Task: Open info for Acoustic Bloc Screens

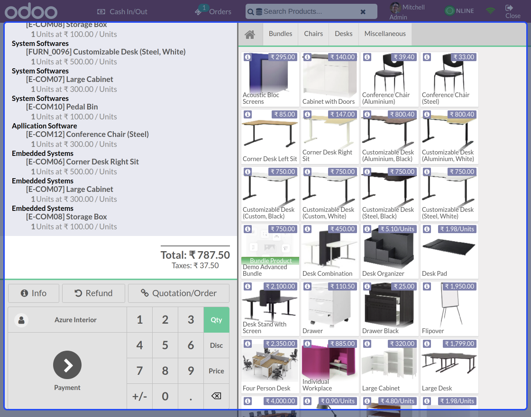Action: pos(247,57)
